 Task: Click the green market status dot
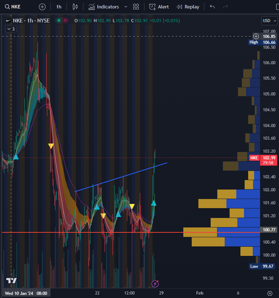click(59, 20)
